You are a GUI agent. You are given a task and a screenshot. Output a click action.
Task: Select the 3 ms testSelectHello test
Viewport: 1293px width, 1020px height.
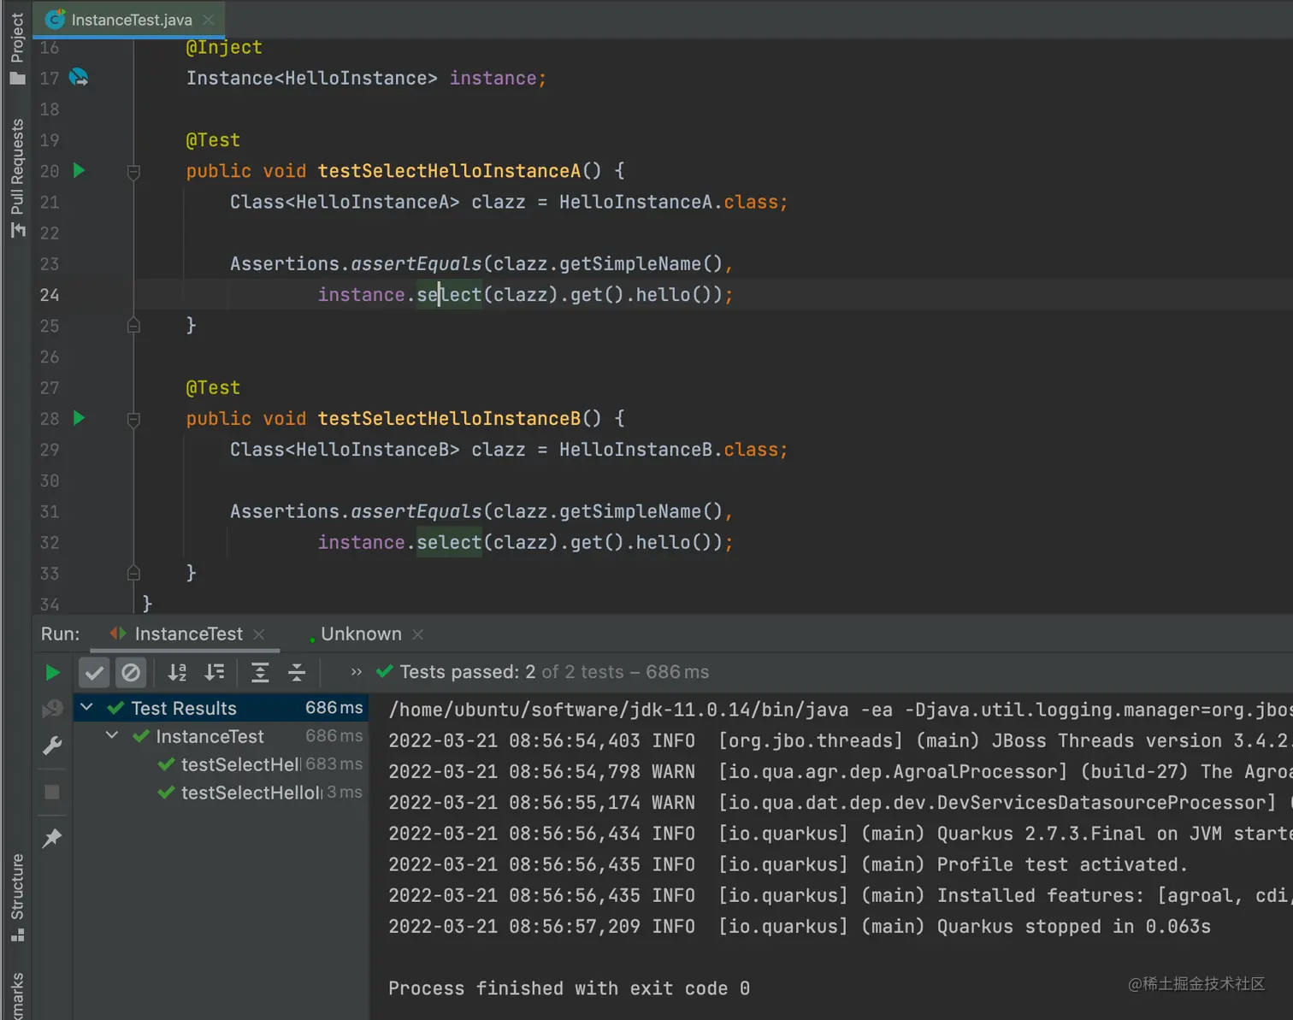pos(221,793)
